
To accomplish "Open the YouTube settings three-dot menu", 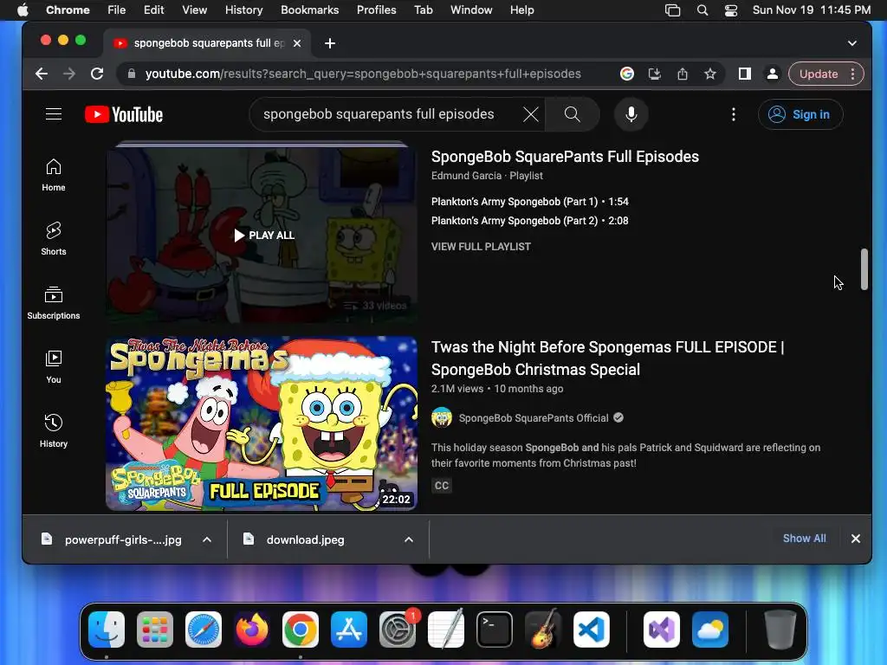I will 733,114.
